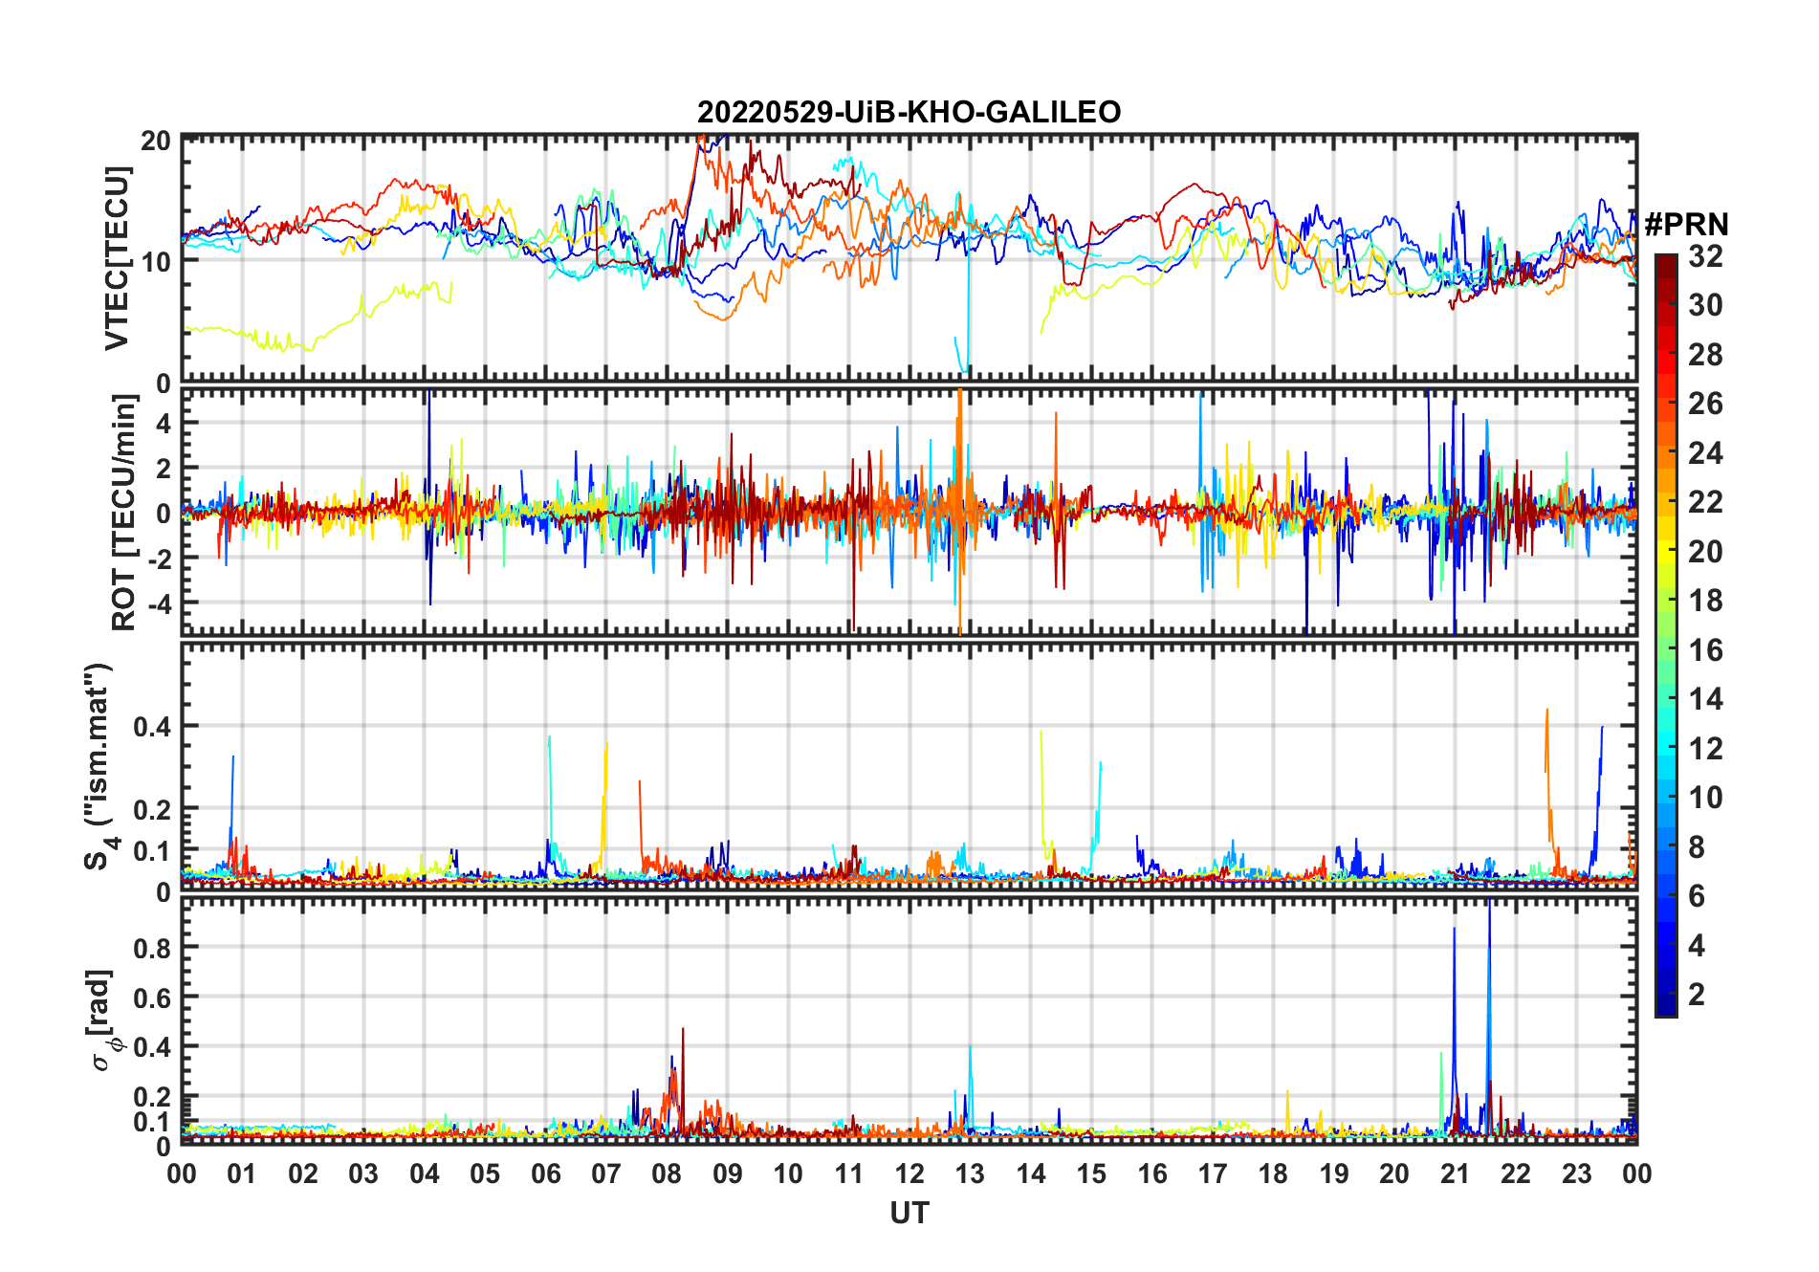Viewport: 1819px width, 1272px height.
Task: Click x-axis tick label "23"
Action: coord(1576,1174)
